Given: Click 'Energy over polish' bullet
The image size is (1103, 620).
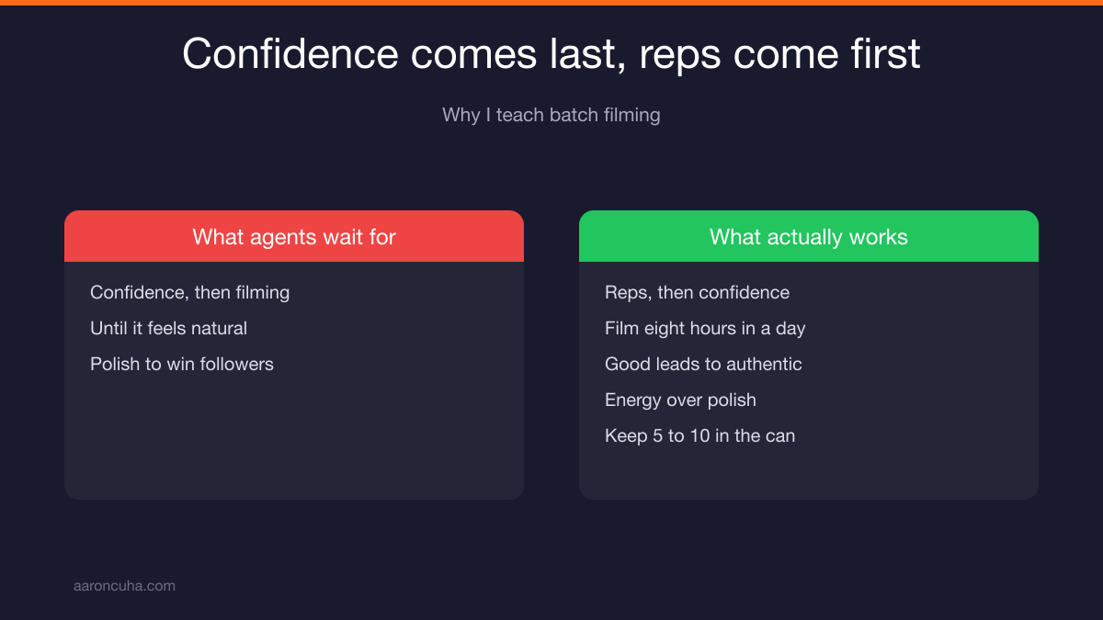Looking at the screenshot, I should tap(680, 400).
